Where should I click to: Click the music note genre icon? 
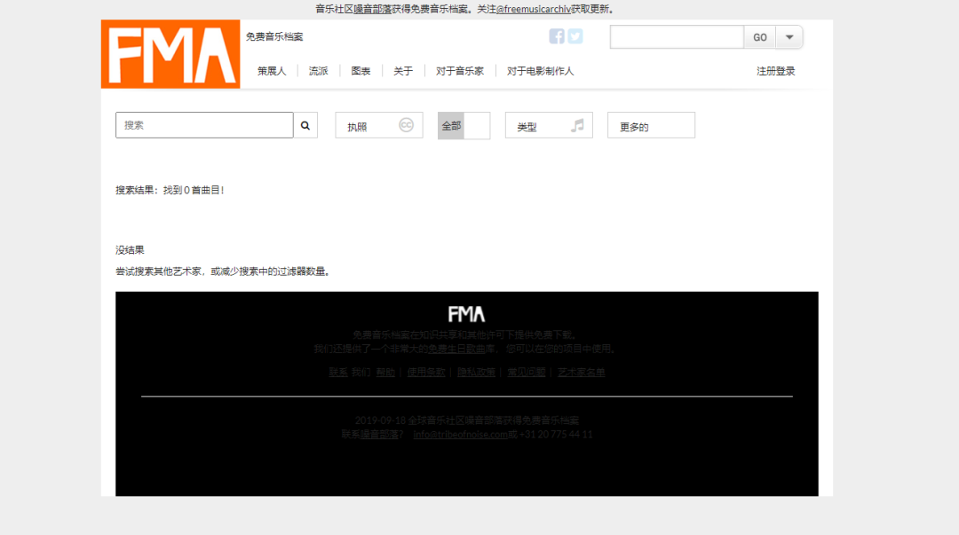pos(577,126)
